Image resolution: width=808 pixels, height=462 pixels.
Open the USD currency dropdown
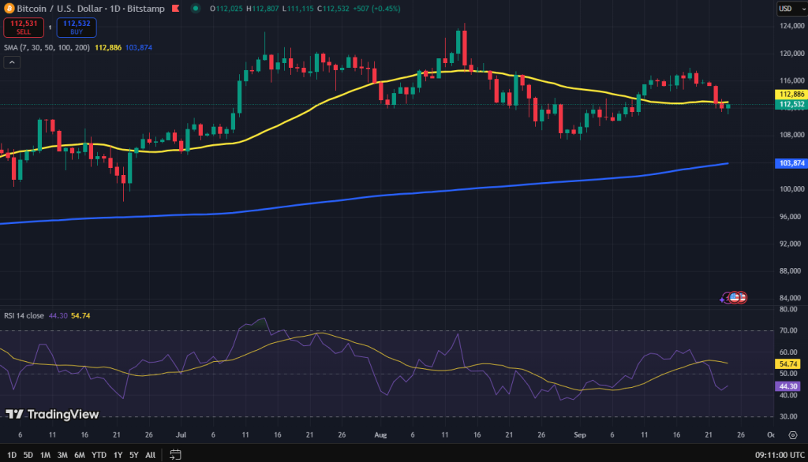tap(792, 8)
